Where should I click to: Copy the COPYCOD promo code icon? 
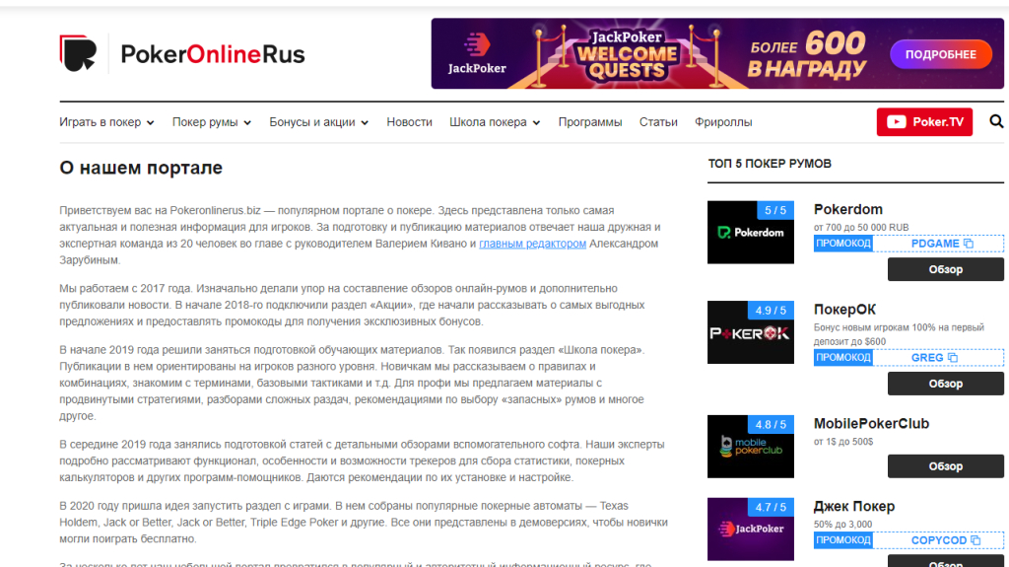pyautogui.click(x=975, y=540)
